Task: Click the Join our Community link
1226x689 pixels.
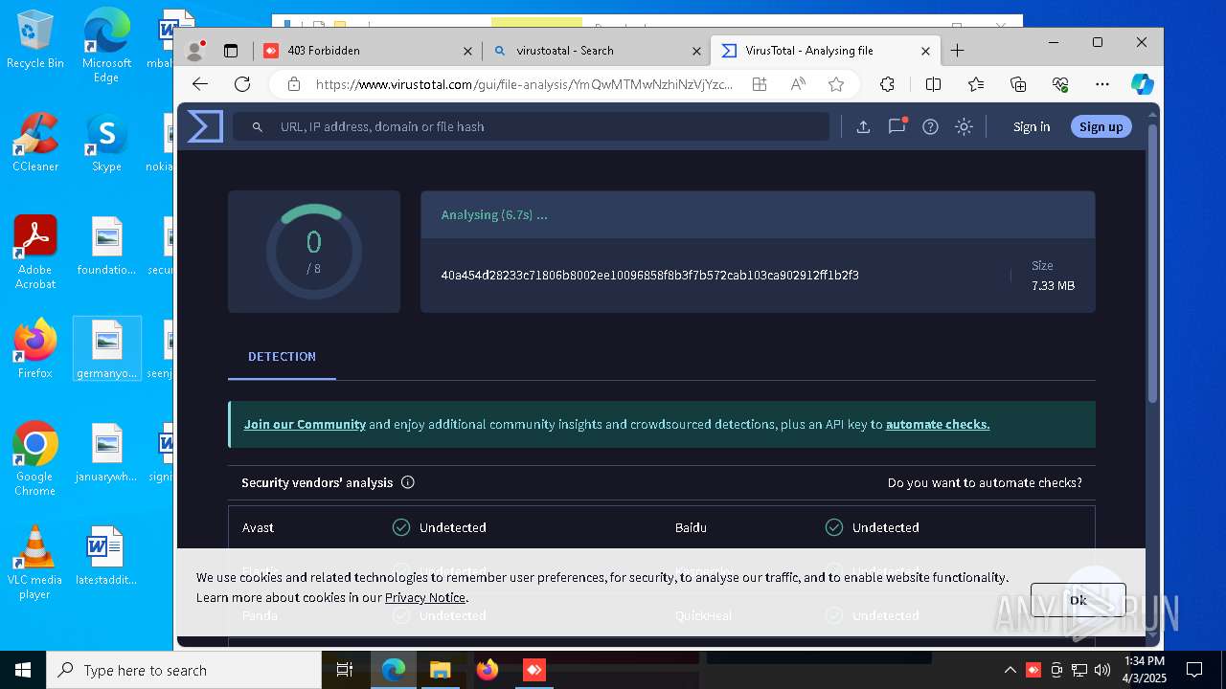Action: pos(305,424)
